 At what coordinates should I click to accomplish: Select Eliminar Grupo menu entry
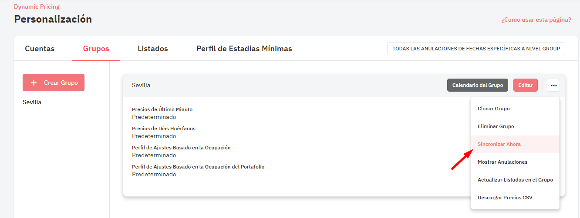[515, 126]
